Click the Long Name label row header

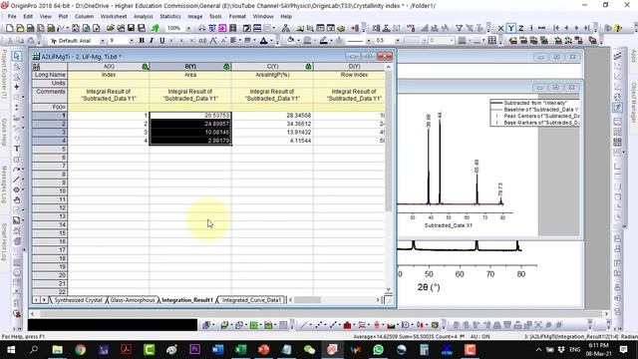(50, 75)
